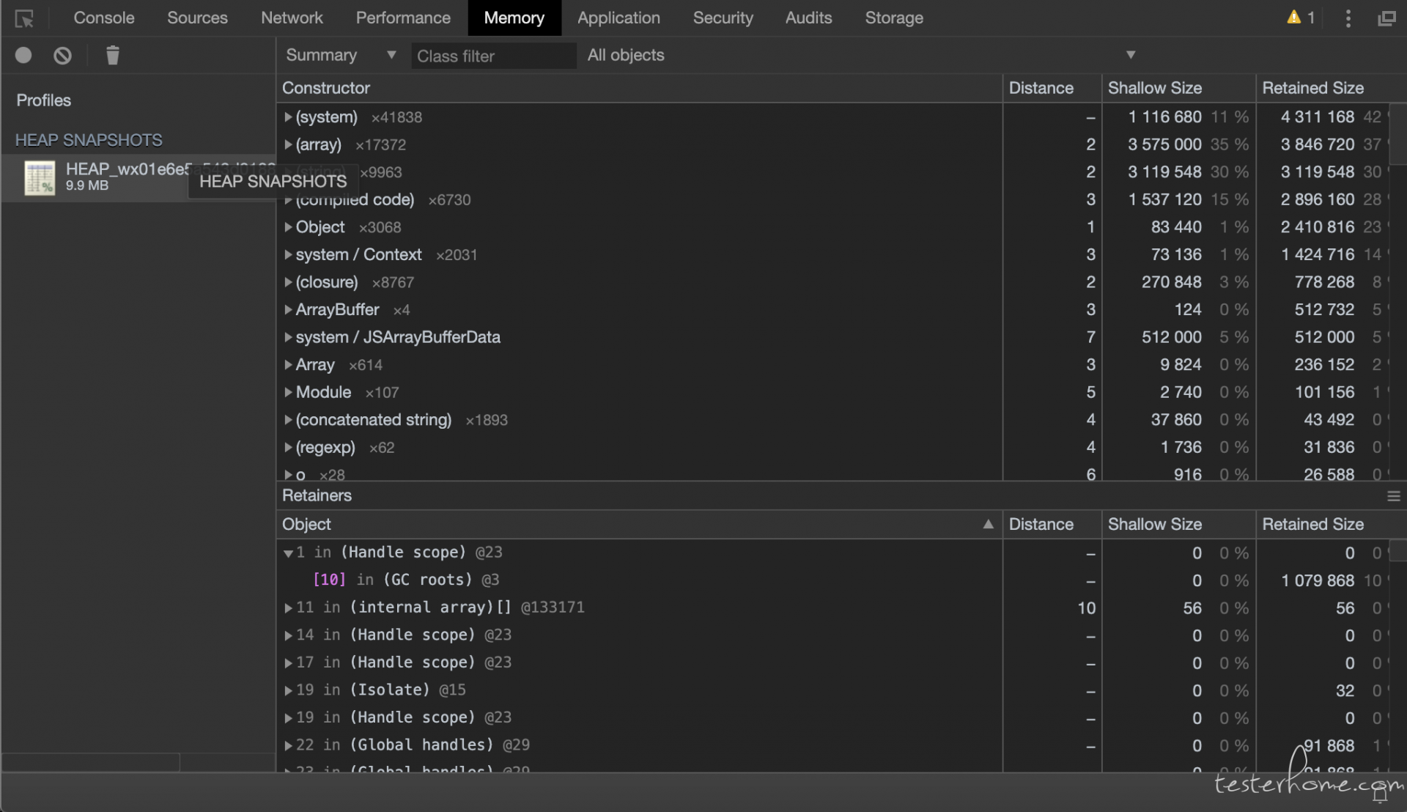
Task: Collapse the 1 in (Handle scope) retainer
Action: [x=288, y=553]
